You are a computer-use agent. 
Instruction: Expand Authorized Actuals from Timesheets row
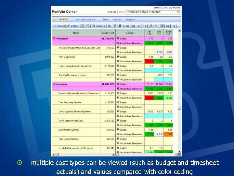click(x=118, y=43)
